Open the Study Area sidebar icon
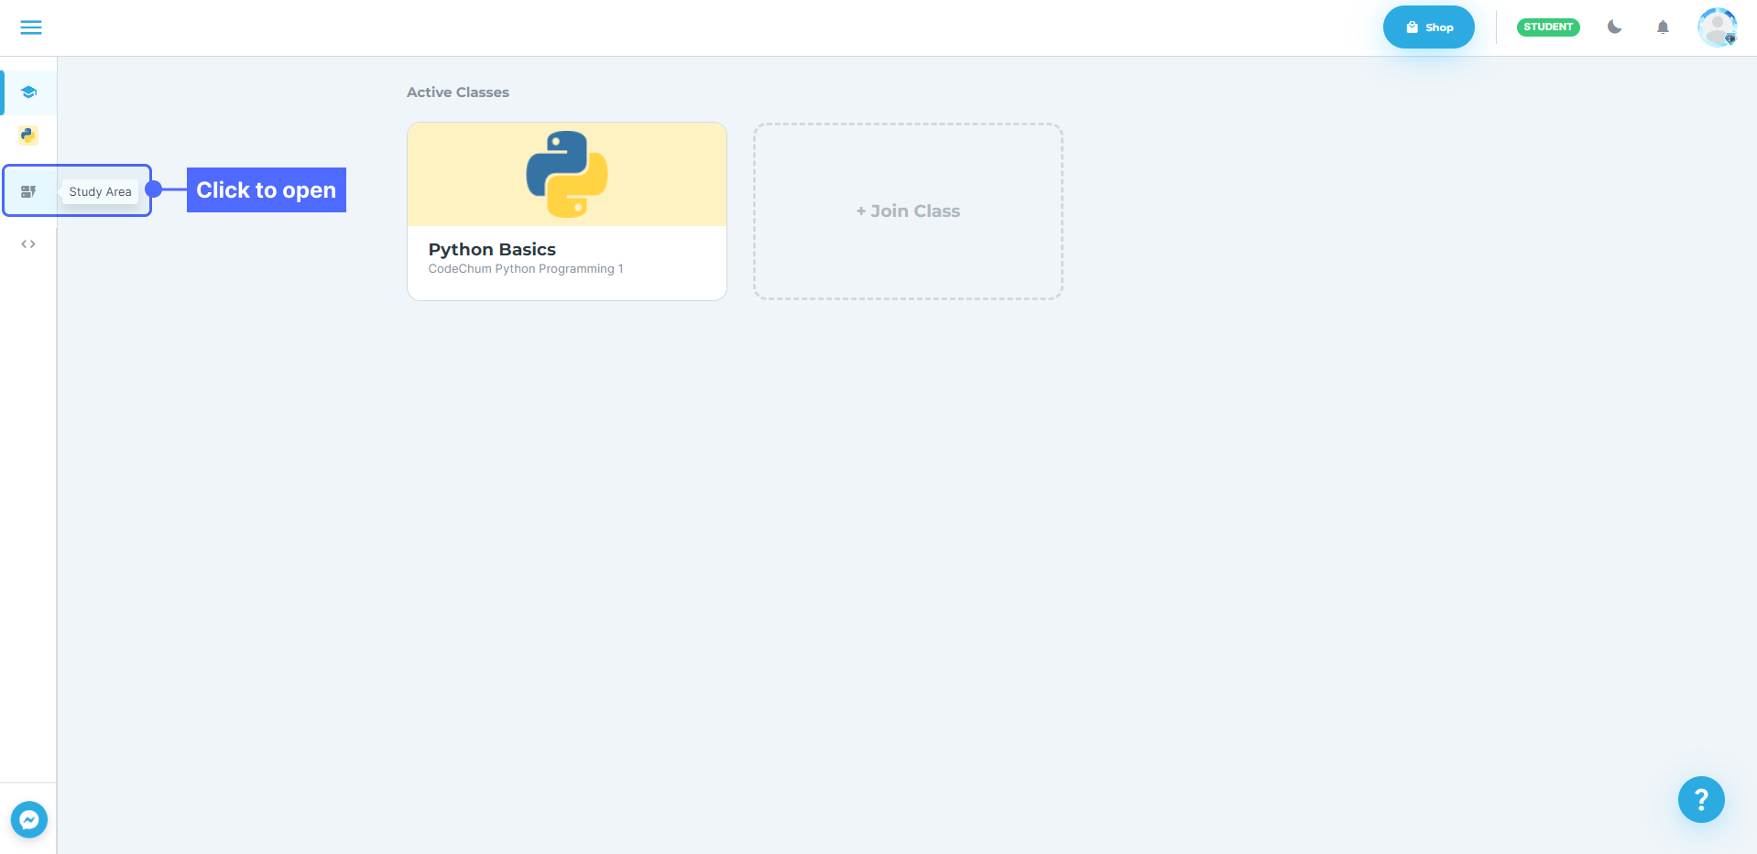 [28, 191]
